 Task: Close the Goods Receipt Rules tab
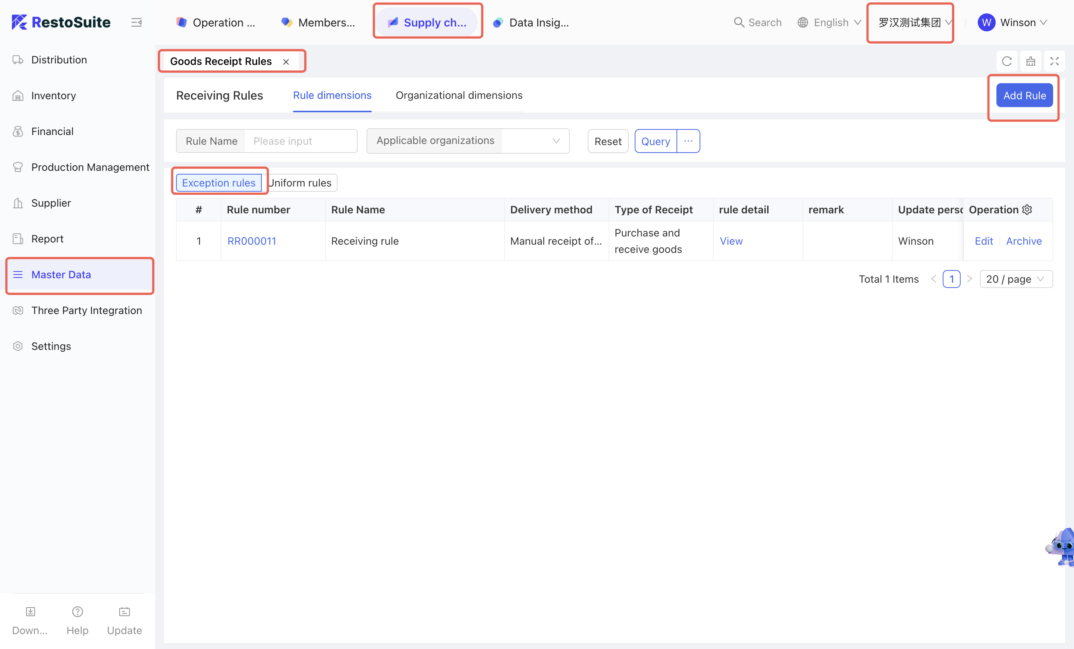click(286, 62)
